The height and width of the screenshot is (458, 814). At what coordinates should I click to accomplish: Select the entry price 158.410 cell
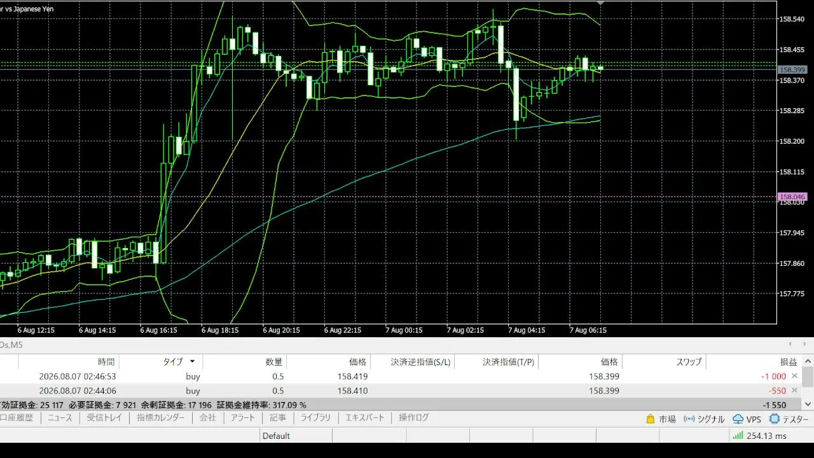(x=352, y=391)
